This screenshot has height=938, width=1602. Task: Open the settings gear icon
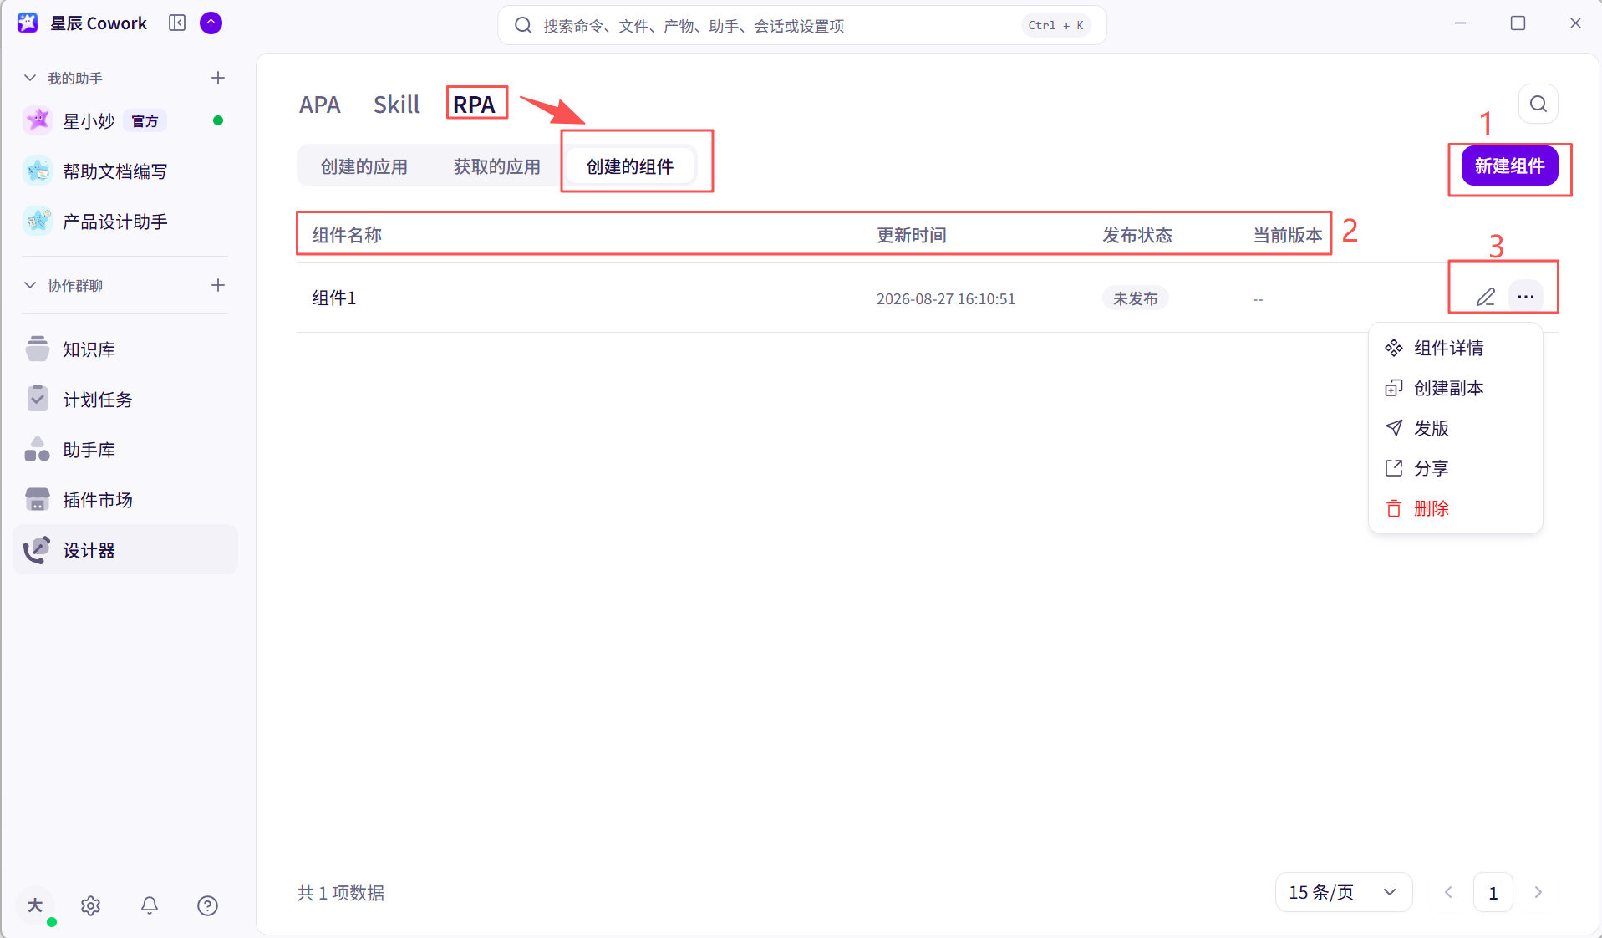point(91,905)
